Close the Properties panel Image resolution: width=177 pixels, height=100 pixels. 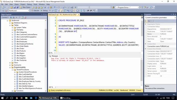click(175, 14)
